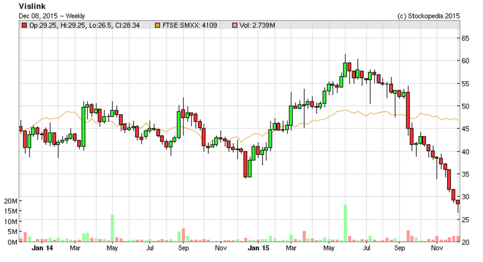This screenshot has height=262, width=483.
Task: Click the pink Vol legend swatch
Action: [235, 25]
